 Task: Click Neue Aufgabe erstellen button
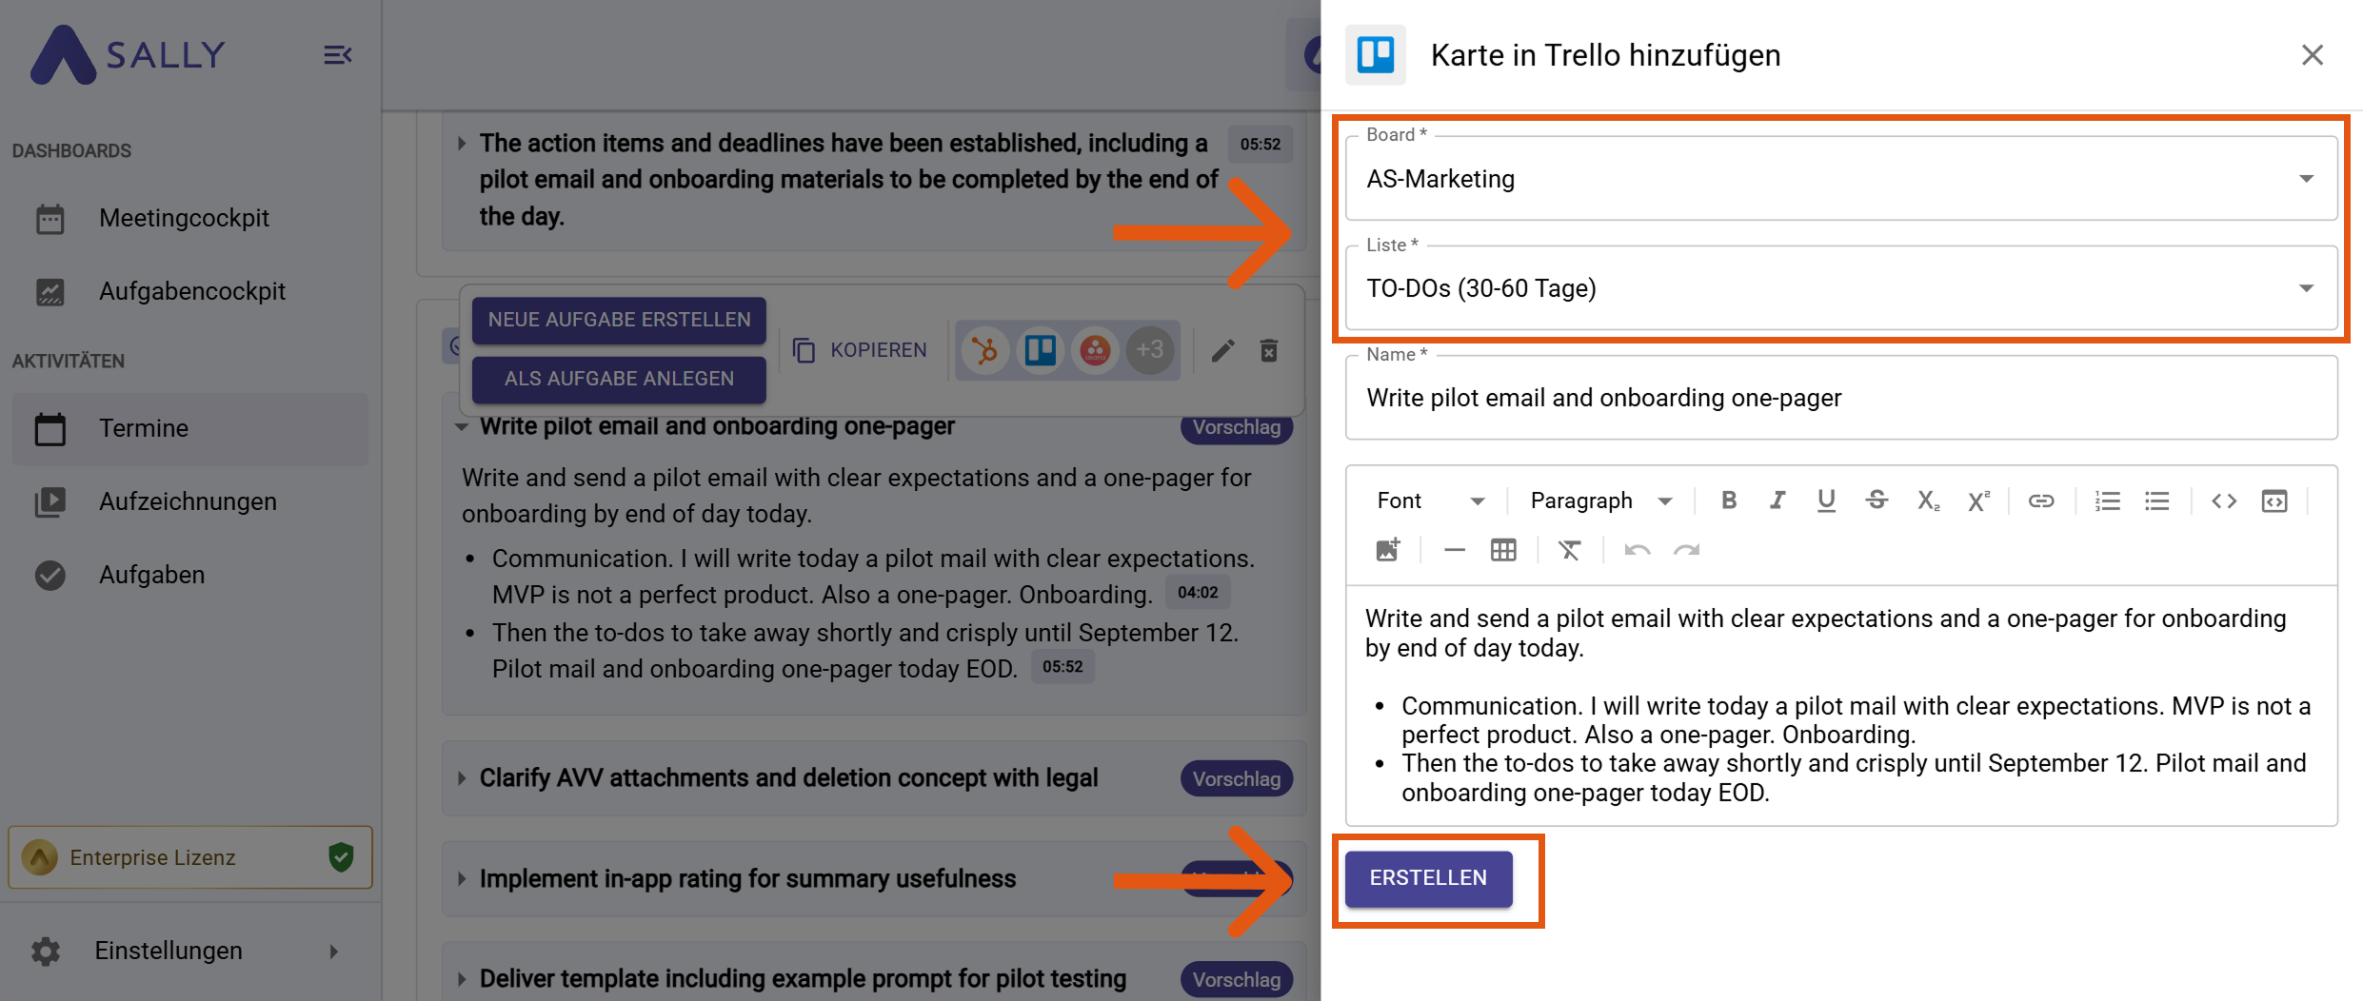(x=619, y=320)
